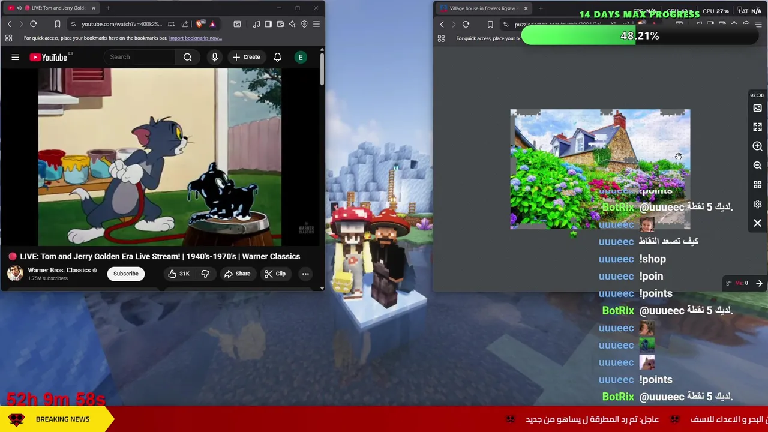Open Brave Rewards triangle icon

tap(212, 24)
